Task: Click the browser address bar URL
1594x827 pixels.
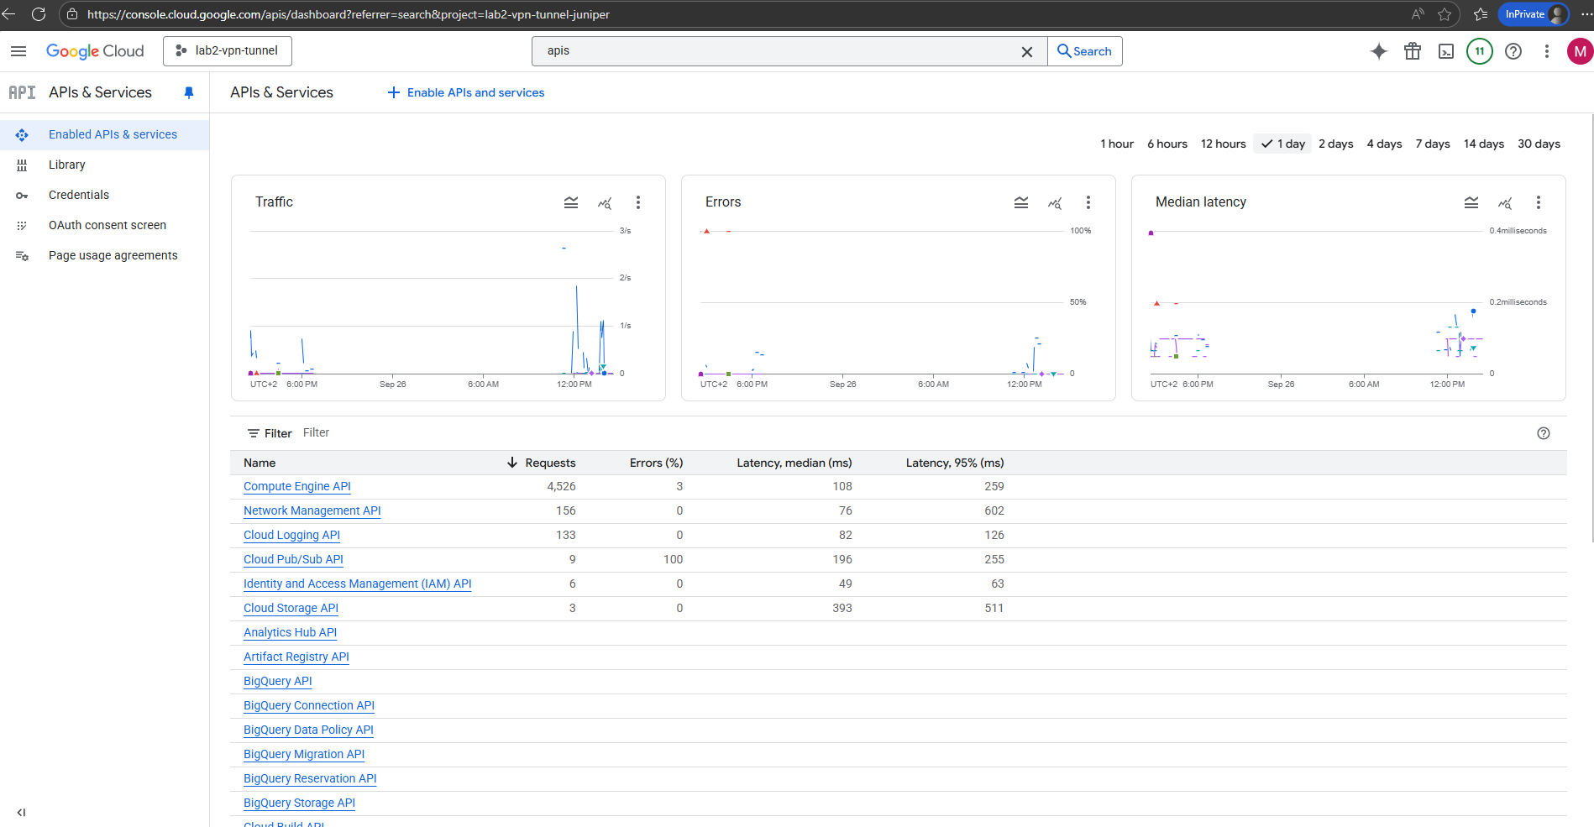Action: click(x=349, y=14)
